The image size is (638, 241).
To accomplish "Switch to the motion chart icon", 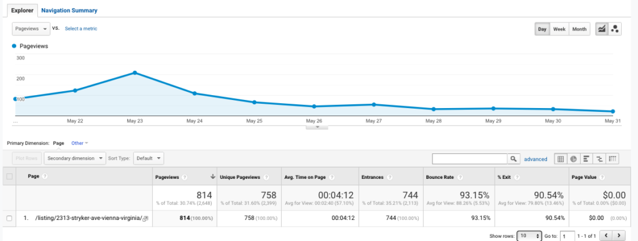I will tap(615, 29).
